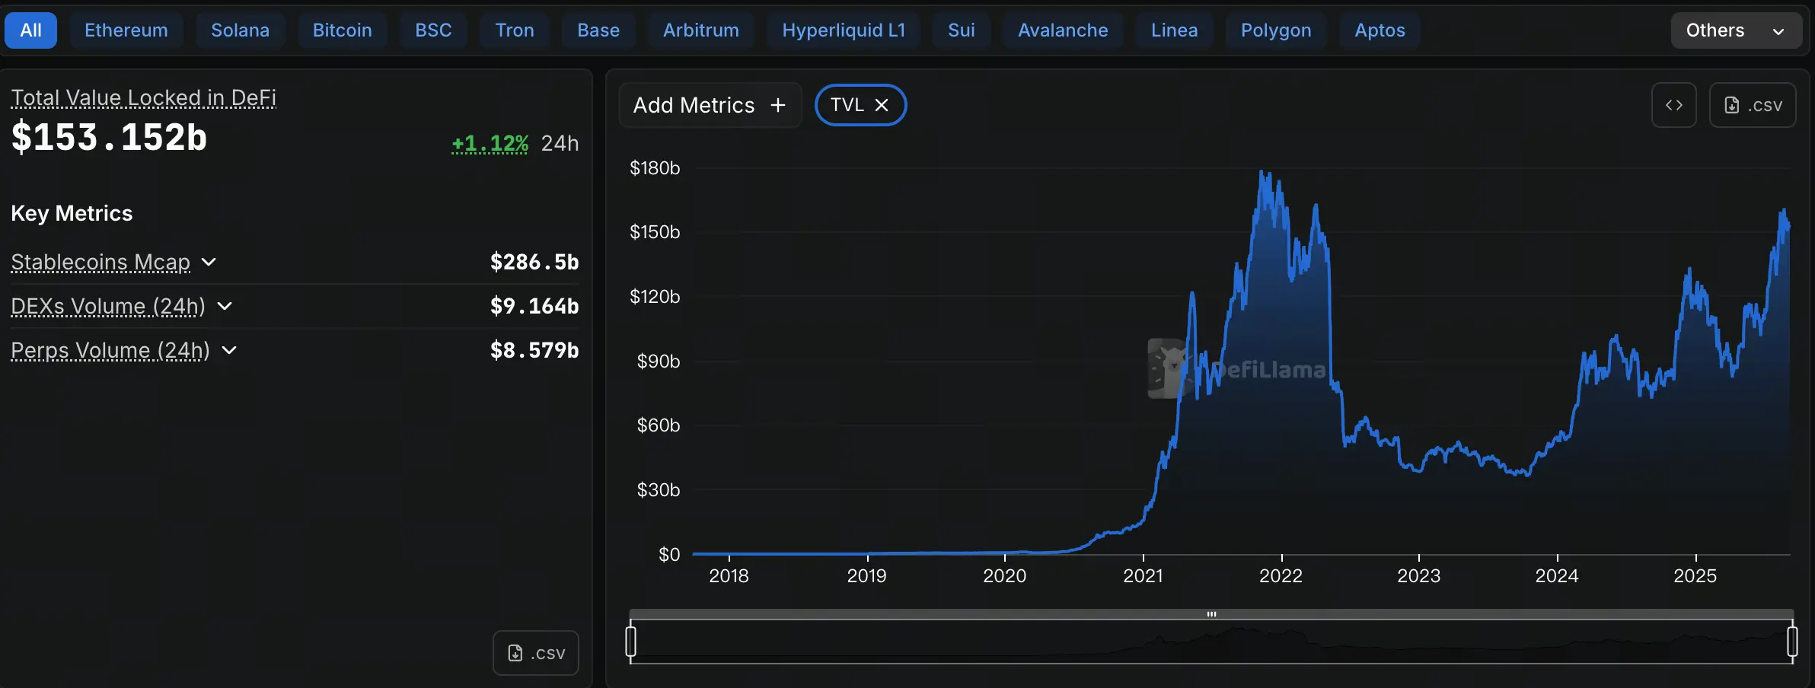Click the +1.12% 24h change value
Image resolution: width=1815 pixels, height=688 pixels.
490,143
